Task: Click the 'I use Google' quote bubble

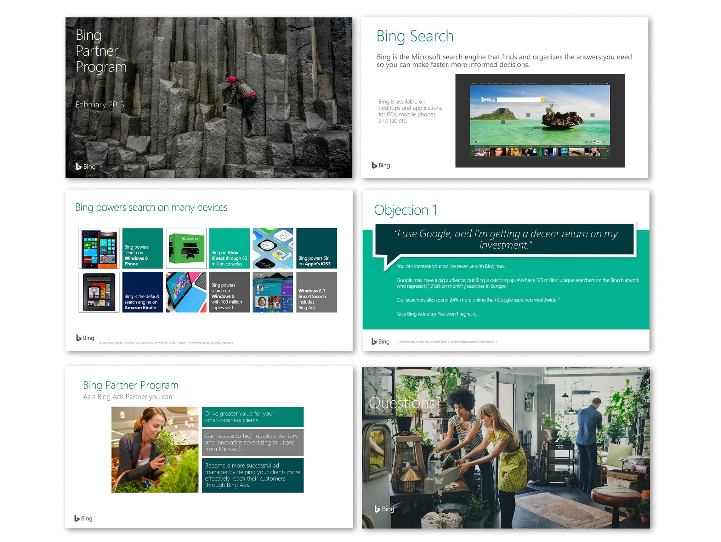Action: pyautogui.click(x=504, y=239)
